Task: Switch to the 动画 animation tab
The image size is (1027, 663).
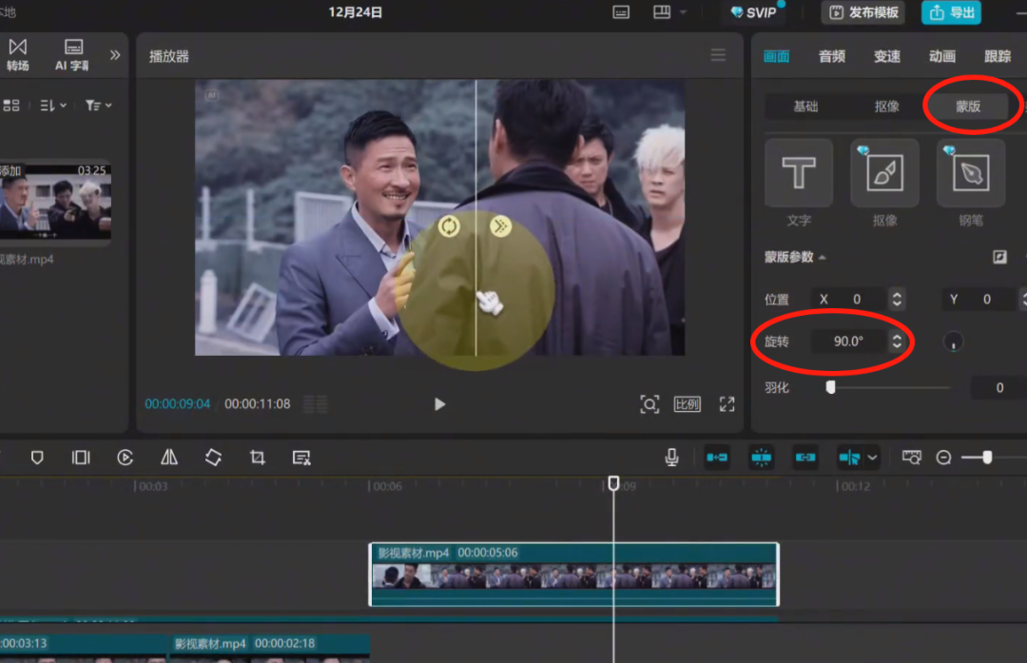Action: point(941,56)
